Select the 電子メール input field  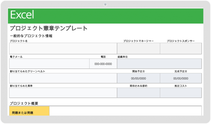(49, 64)
